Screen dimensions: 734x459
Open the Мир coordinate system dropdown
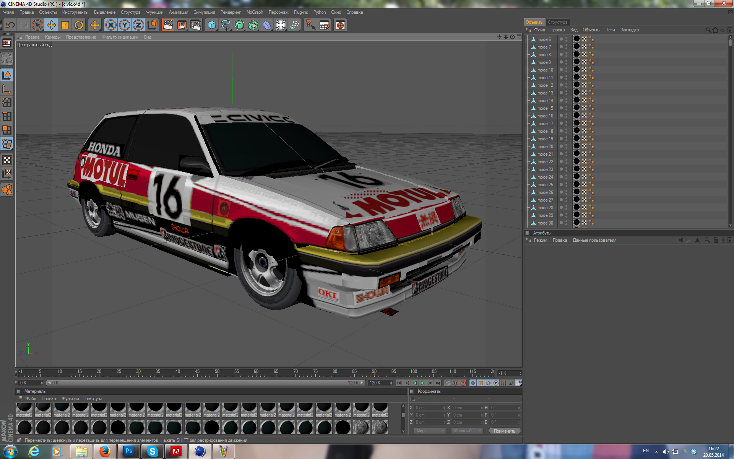click(x=430, y=431)
